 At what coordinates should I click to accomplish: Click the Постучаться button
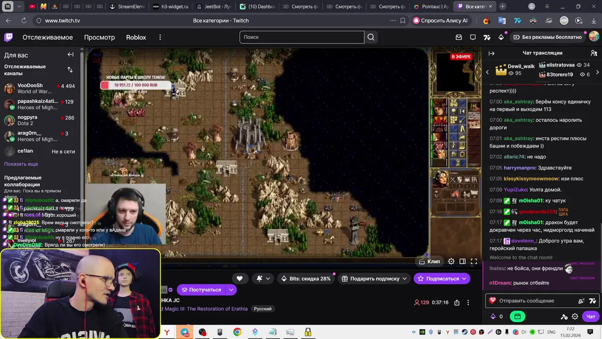[x=201, y=290]
